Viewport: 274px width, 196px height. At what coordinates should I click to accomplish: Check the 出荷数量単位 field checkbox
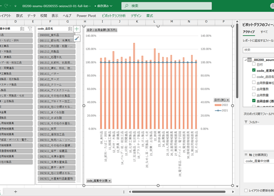tap(254, 83)
